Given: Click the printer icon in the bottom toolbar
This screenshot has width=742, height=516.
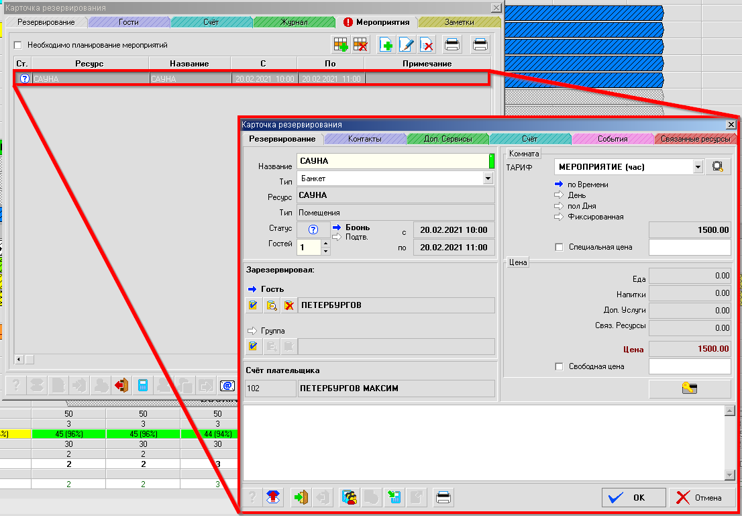Looking at the screenshot, I should pos(443,498).
